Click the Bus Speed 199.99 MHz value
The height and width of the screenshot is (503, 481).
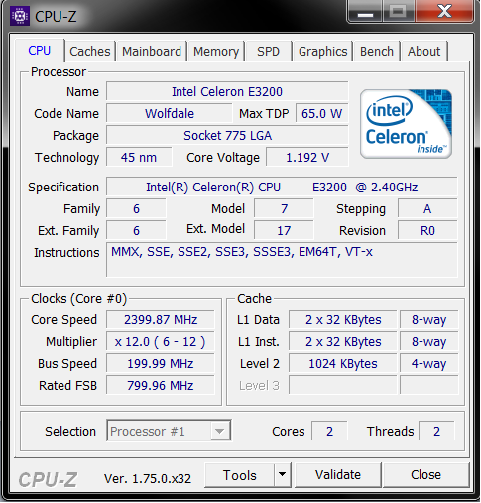[161, 363]
